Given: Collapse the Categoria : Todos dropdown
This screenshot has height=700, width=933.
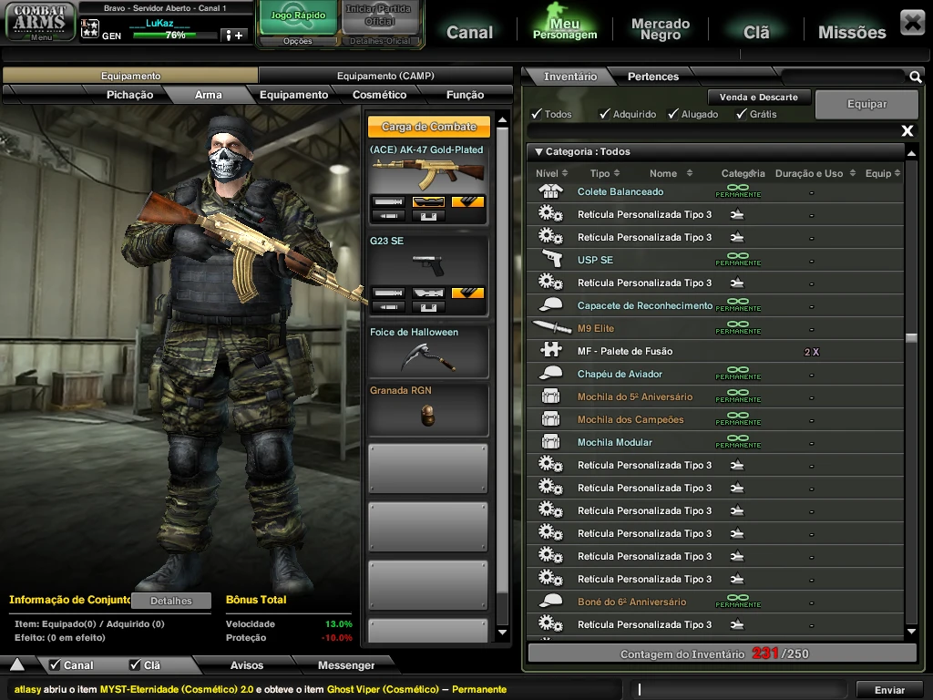Looking at the screenshot, I should 538,152.
